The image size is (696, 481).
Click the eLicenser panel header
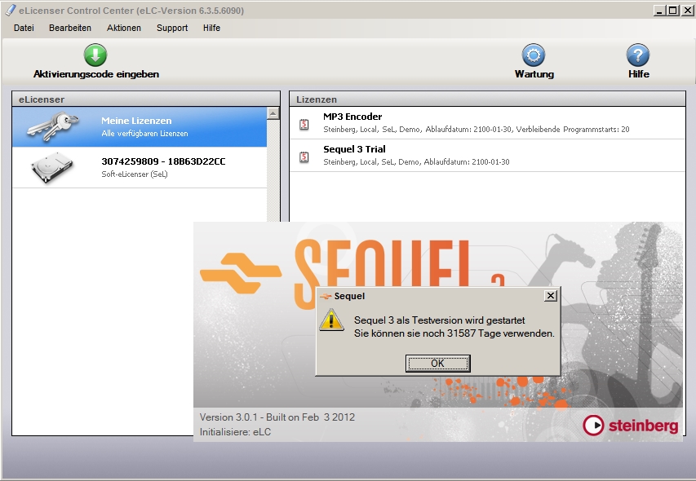point(146,99)
